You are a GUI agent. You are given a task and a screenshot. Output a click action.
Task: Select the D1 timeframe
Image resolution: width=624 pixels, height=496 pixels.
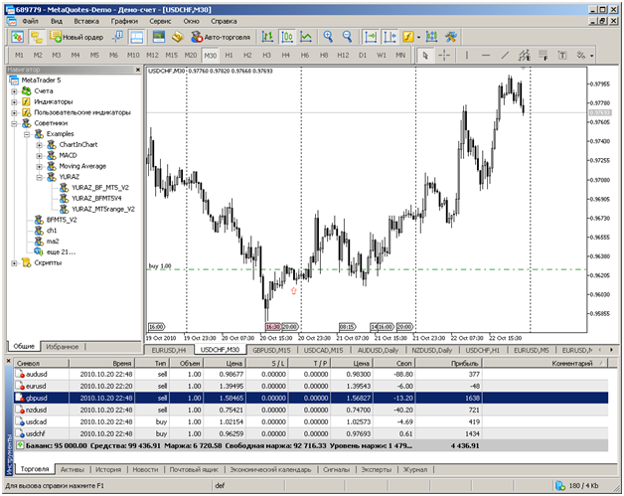tap(362, 56)
